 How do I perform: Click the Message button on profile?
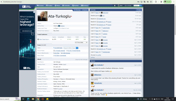(77, 10)
